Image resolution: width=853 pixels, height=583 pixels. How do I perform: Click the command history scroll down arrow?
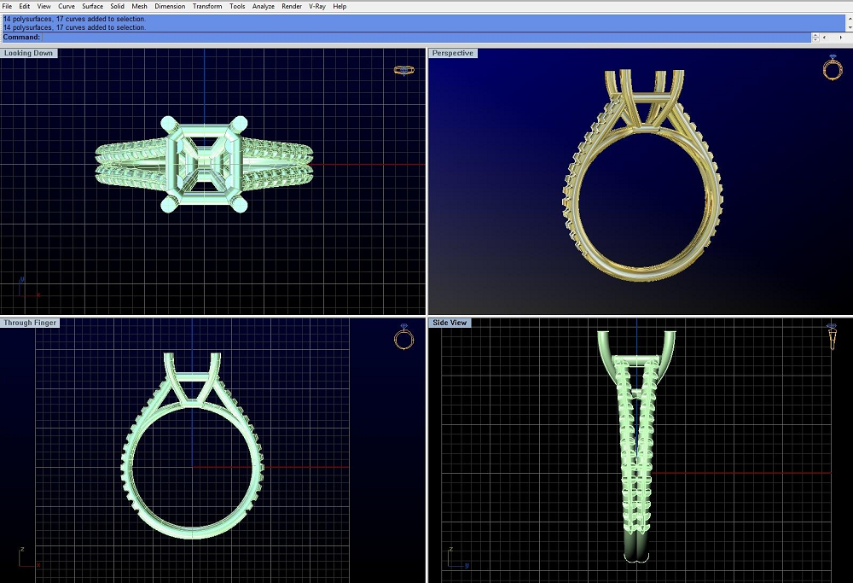(x=850, y=27)
